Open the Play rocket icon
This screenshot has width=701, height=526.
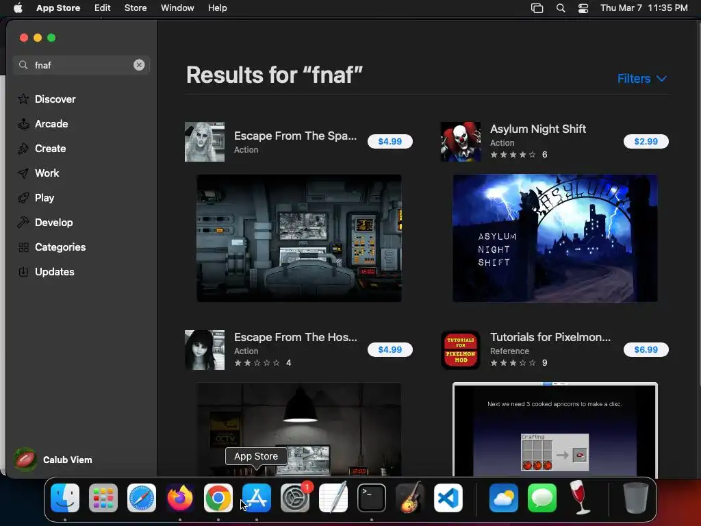pos(23,198)
